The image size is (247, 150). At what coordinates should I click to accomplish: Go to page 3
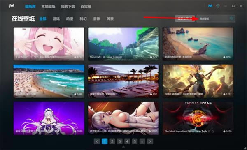(x=120, y=141)
